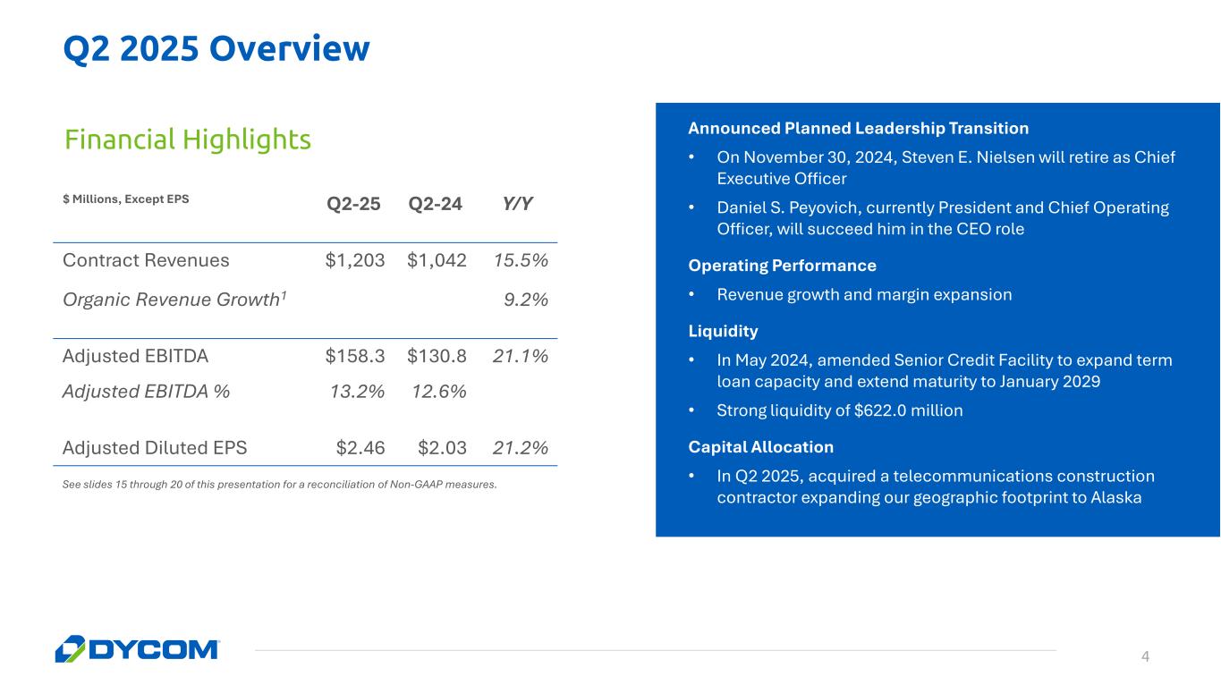
Task: Click the Q2 2025 Overview title
Action: click(216, 49)
